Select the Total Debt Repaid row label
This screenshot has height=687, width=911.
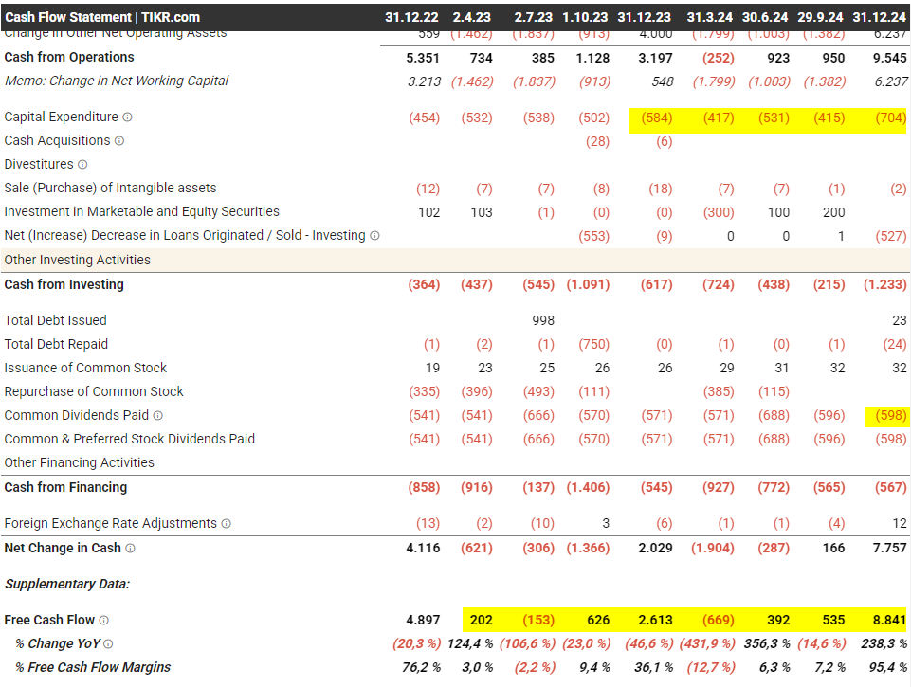56,344
